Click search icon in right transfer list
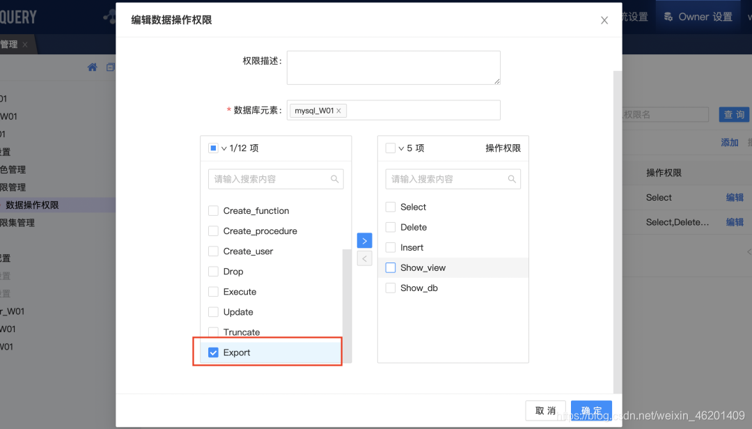Image resolution: width=752 pixels, height=429 pixels. click(512, 179)
